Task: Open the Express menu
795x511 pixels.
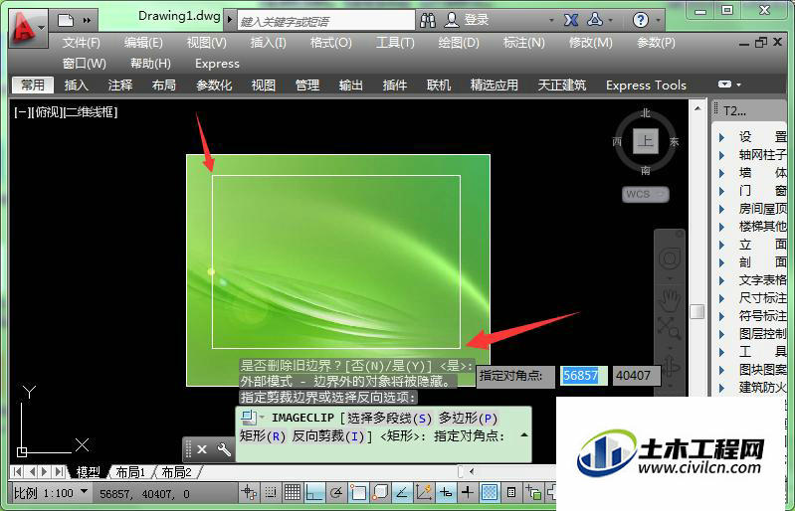Action: tap(217, 64)
